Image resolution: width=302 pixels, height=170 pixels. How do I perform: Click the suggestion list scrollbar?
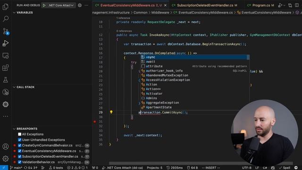[x=248, y=57]
